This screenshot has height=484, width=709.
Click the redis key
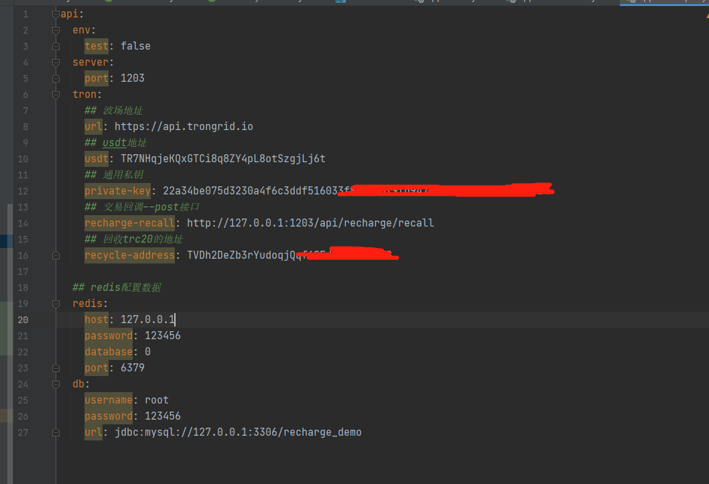tap(88, 304)
